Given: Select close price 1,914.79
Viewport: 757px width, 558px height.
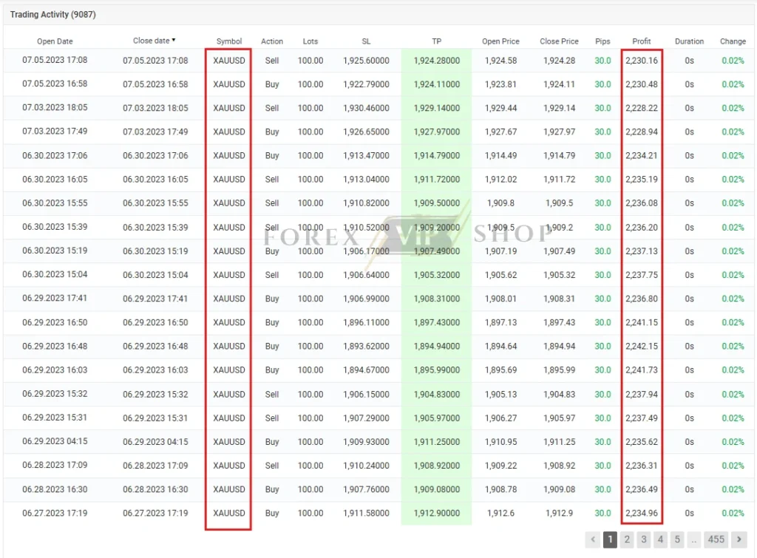Looking at the screenshot, I should coord(559,156).
